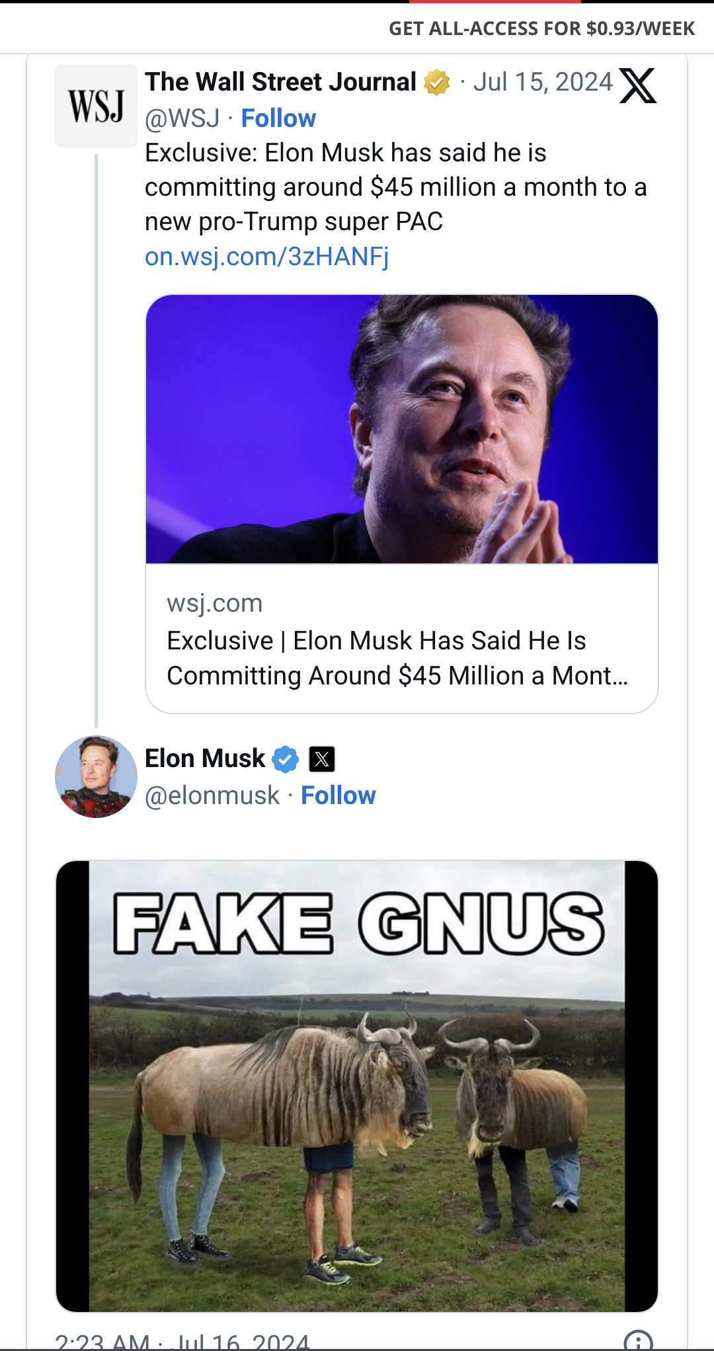Open Elon Musk's profile picture

click(x=96, y=776)
